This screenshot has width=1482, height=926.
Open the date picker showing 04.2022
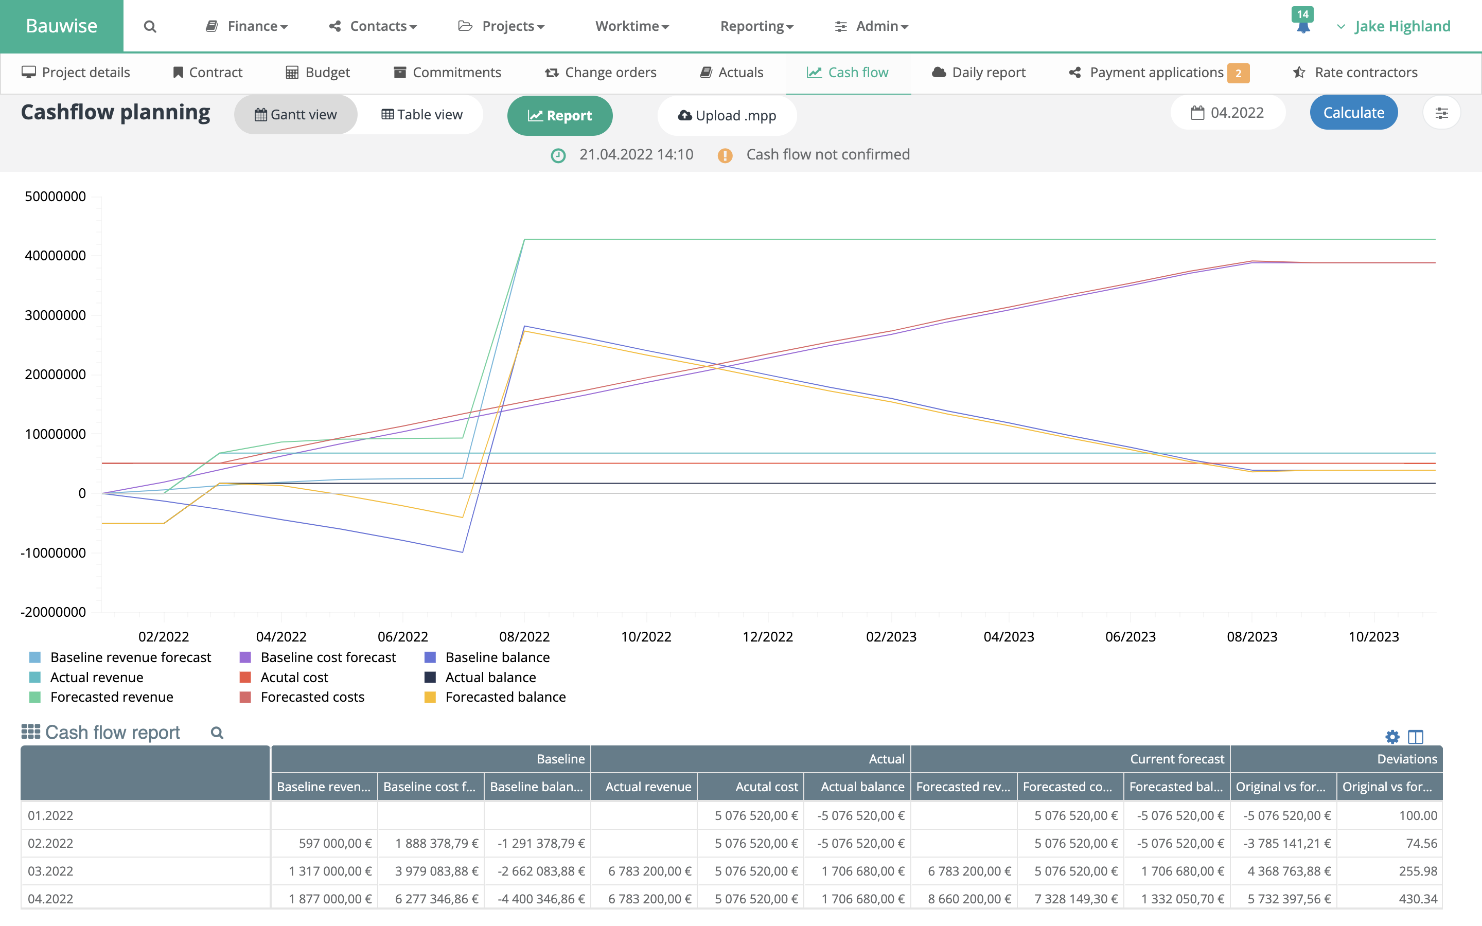click(1227, 112)
